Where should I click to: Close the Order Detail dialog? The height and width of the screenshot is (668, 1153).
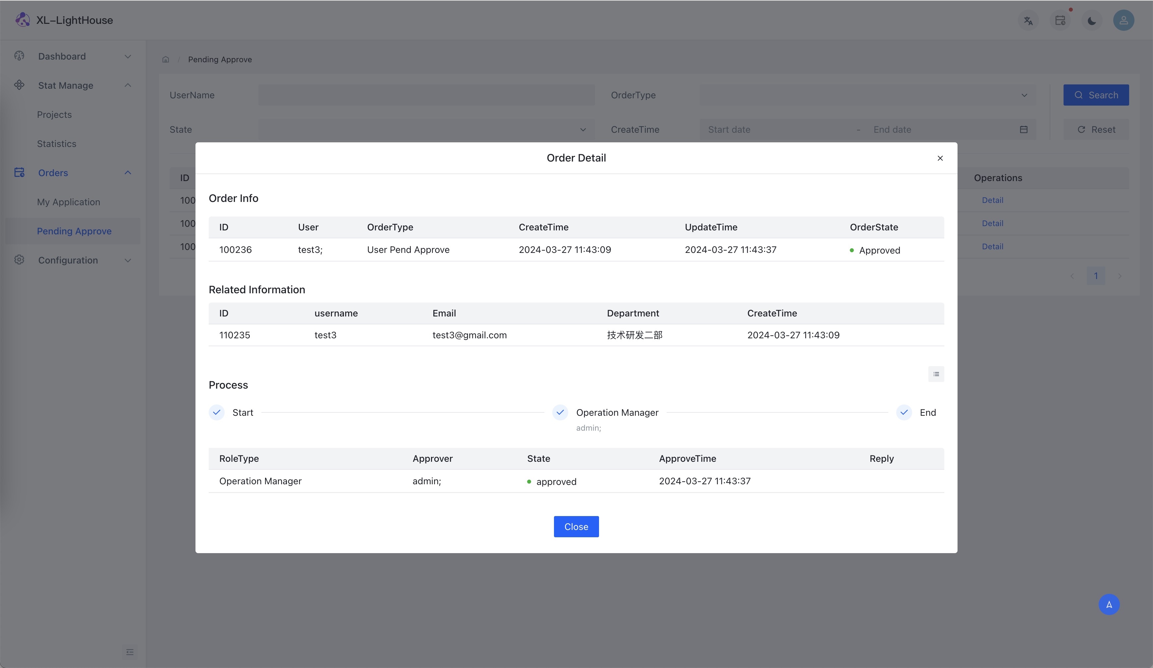940,158
